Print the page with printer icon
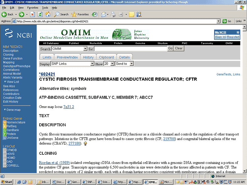 click(x=113, y=14)
